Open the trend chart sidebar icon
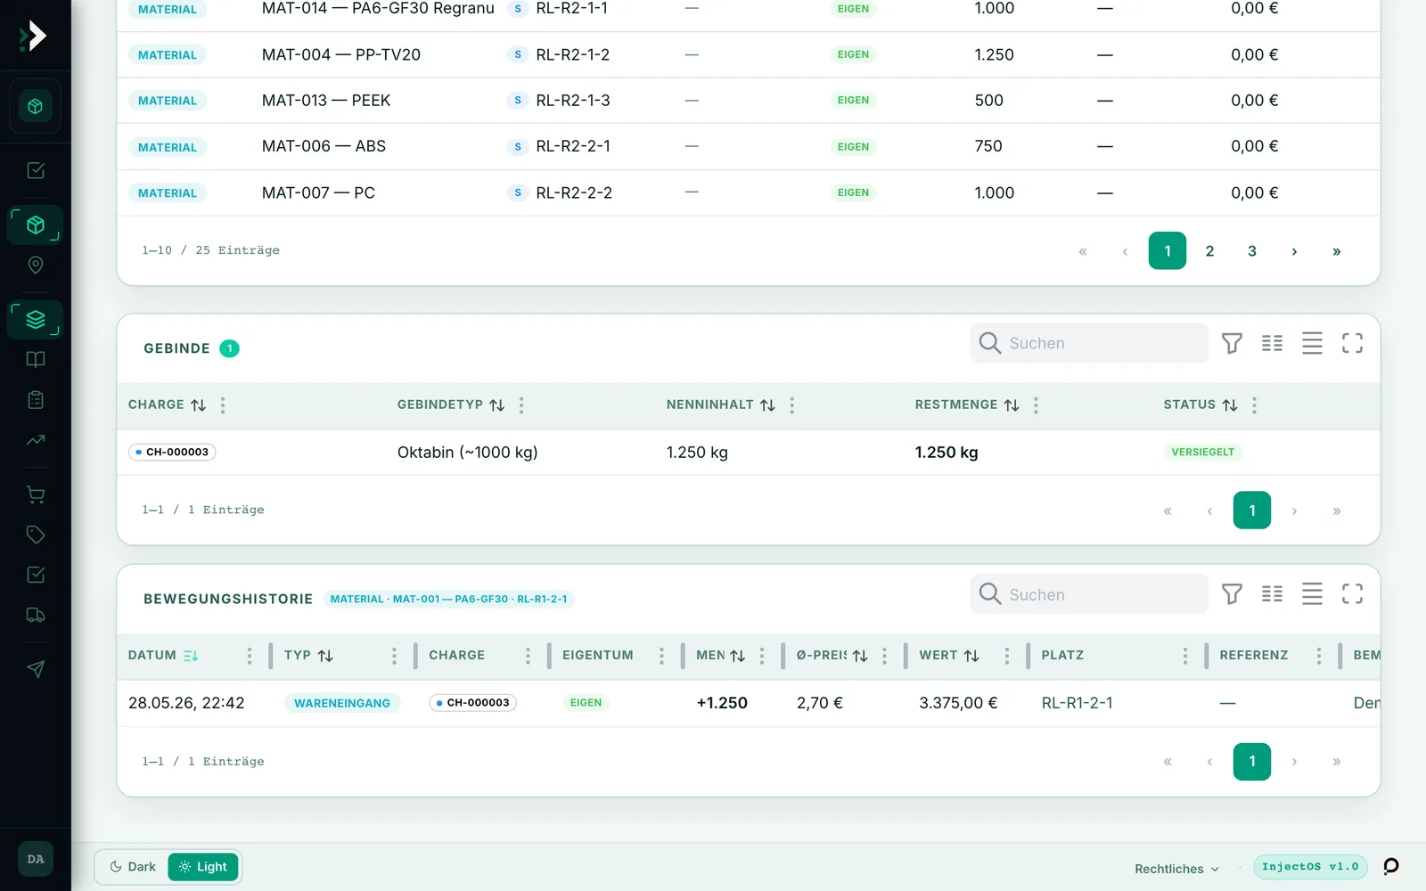Image resolution: width=1426 pixels, height=891 pixels. [x=36, y=440]
